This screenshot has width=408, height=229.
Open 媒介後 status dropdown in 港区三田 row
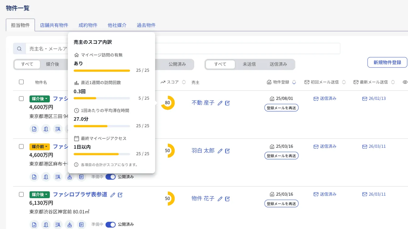point(39,99)
